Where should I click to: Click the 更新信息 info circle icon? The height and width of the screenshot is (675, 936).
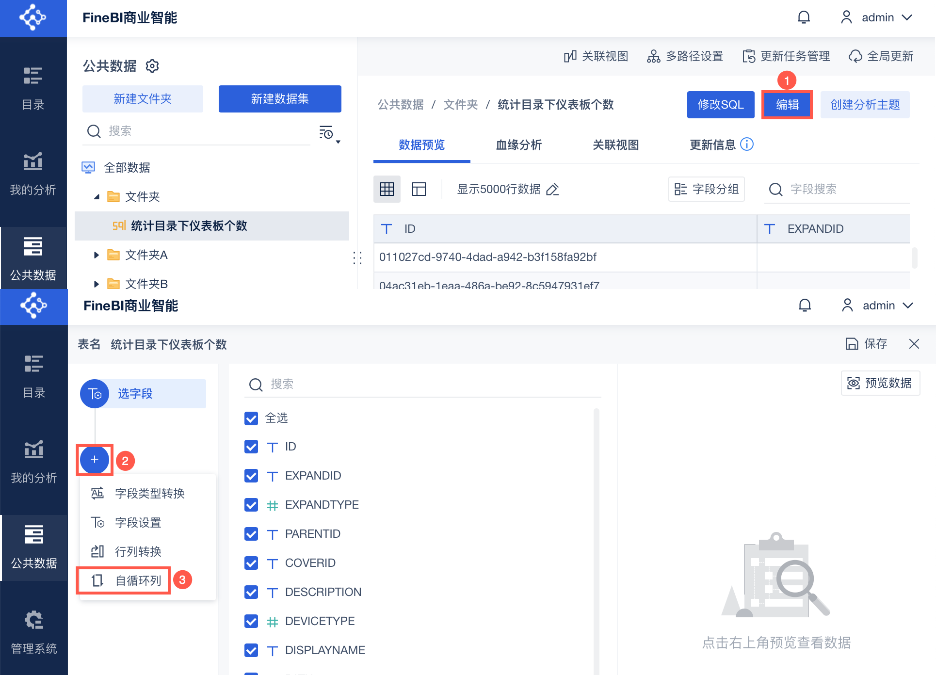click(x=747, y=145)
